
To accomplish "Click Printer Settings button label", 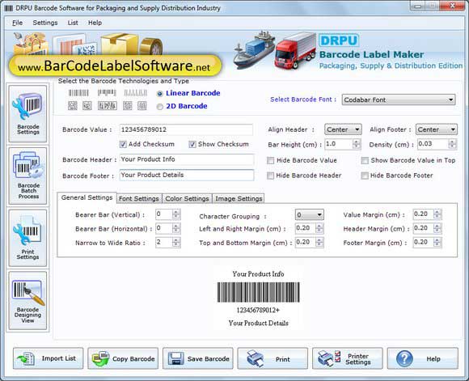I will 358,359.
